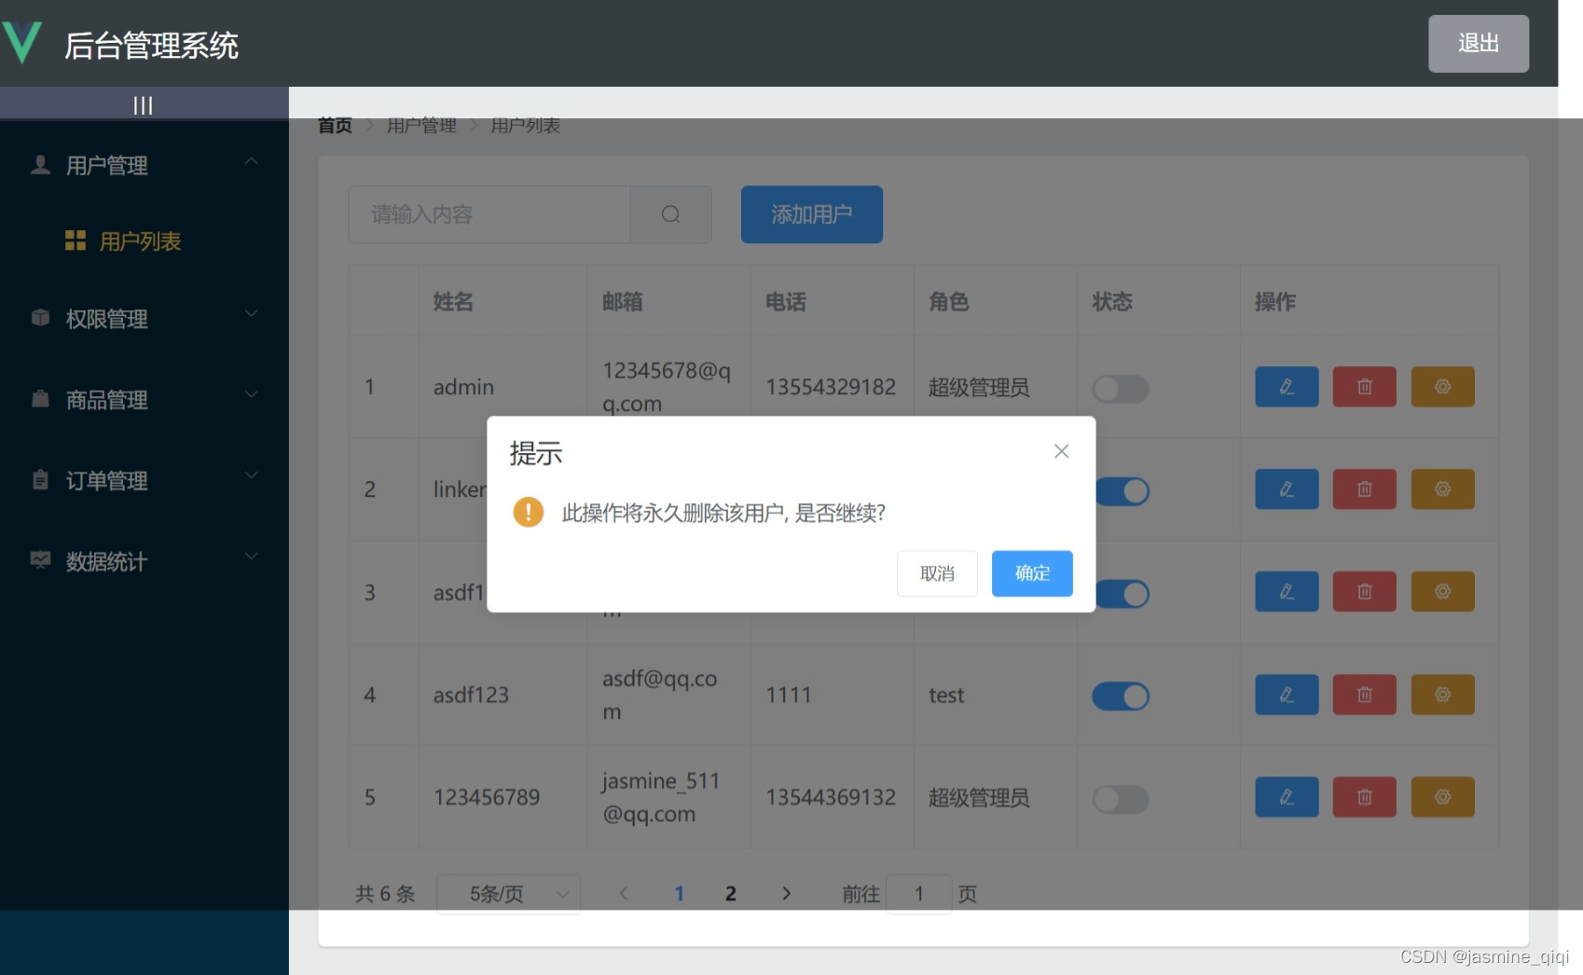Viewport: 1583px width, 975px height.
Task: Click the 操作 column header
Action: point(1275,302)
